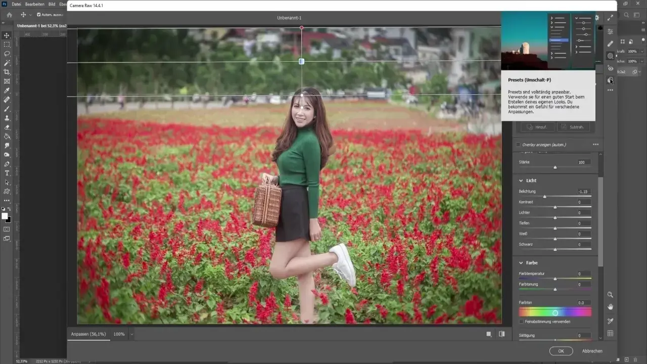
Task: Toggle single view display mode button
Action: [489, 334]
